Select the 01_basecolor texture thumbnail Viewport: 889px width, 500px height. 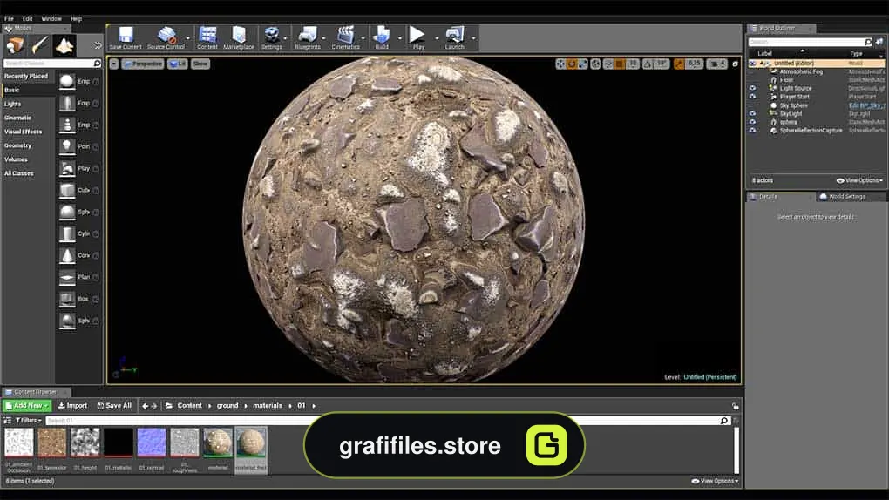coord(52,443)
